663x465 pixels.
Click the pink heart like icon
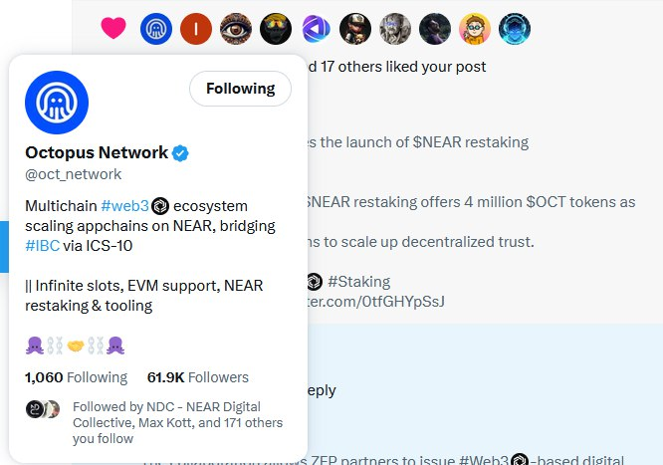tap(114, 29)
